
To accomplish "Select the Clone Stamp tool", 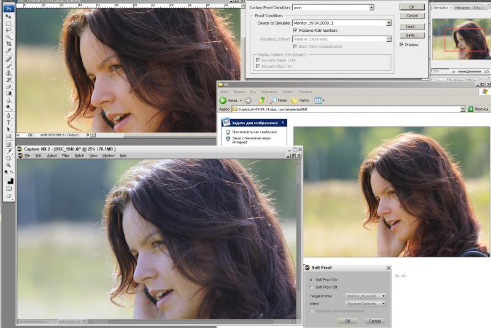I will (x=9, y=72).
